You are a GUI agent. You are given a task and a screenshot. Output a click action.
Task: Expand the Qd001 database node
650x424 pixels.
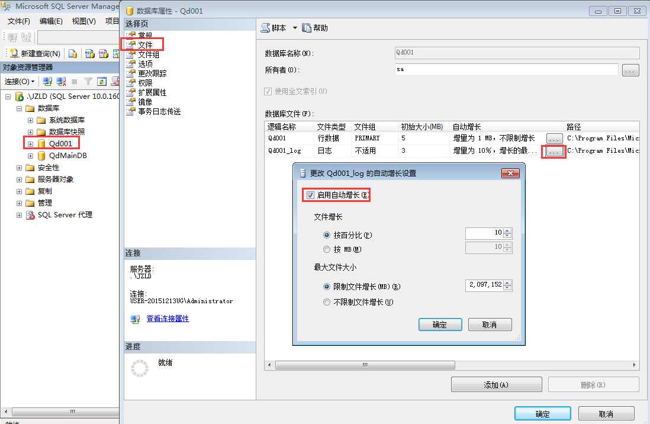click(x=30, y=144)
